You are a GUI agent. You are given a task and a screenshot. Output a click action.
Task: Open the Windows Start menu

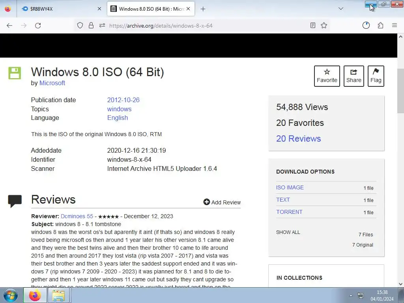pyautogui.click(x=10, y=295)
